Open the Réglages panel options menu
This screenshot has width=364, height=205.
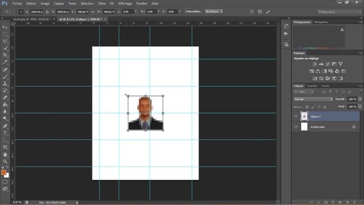360,53
